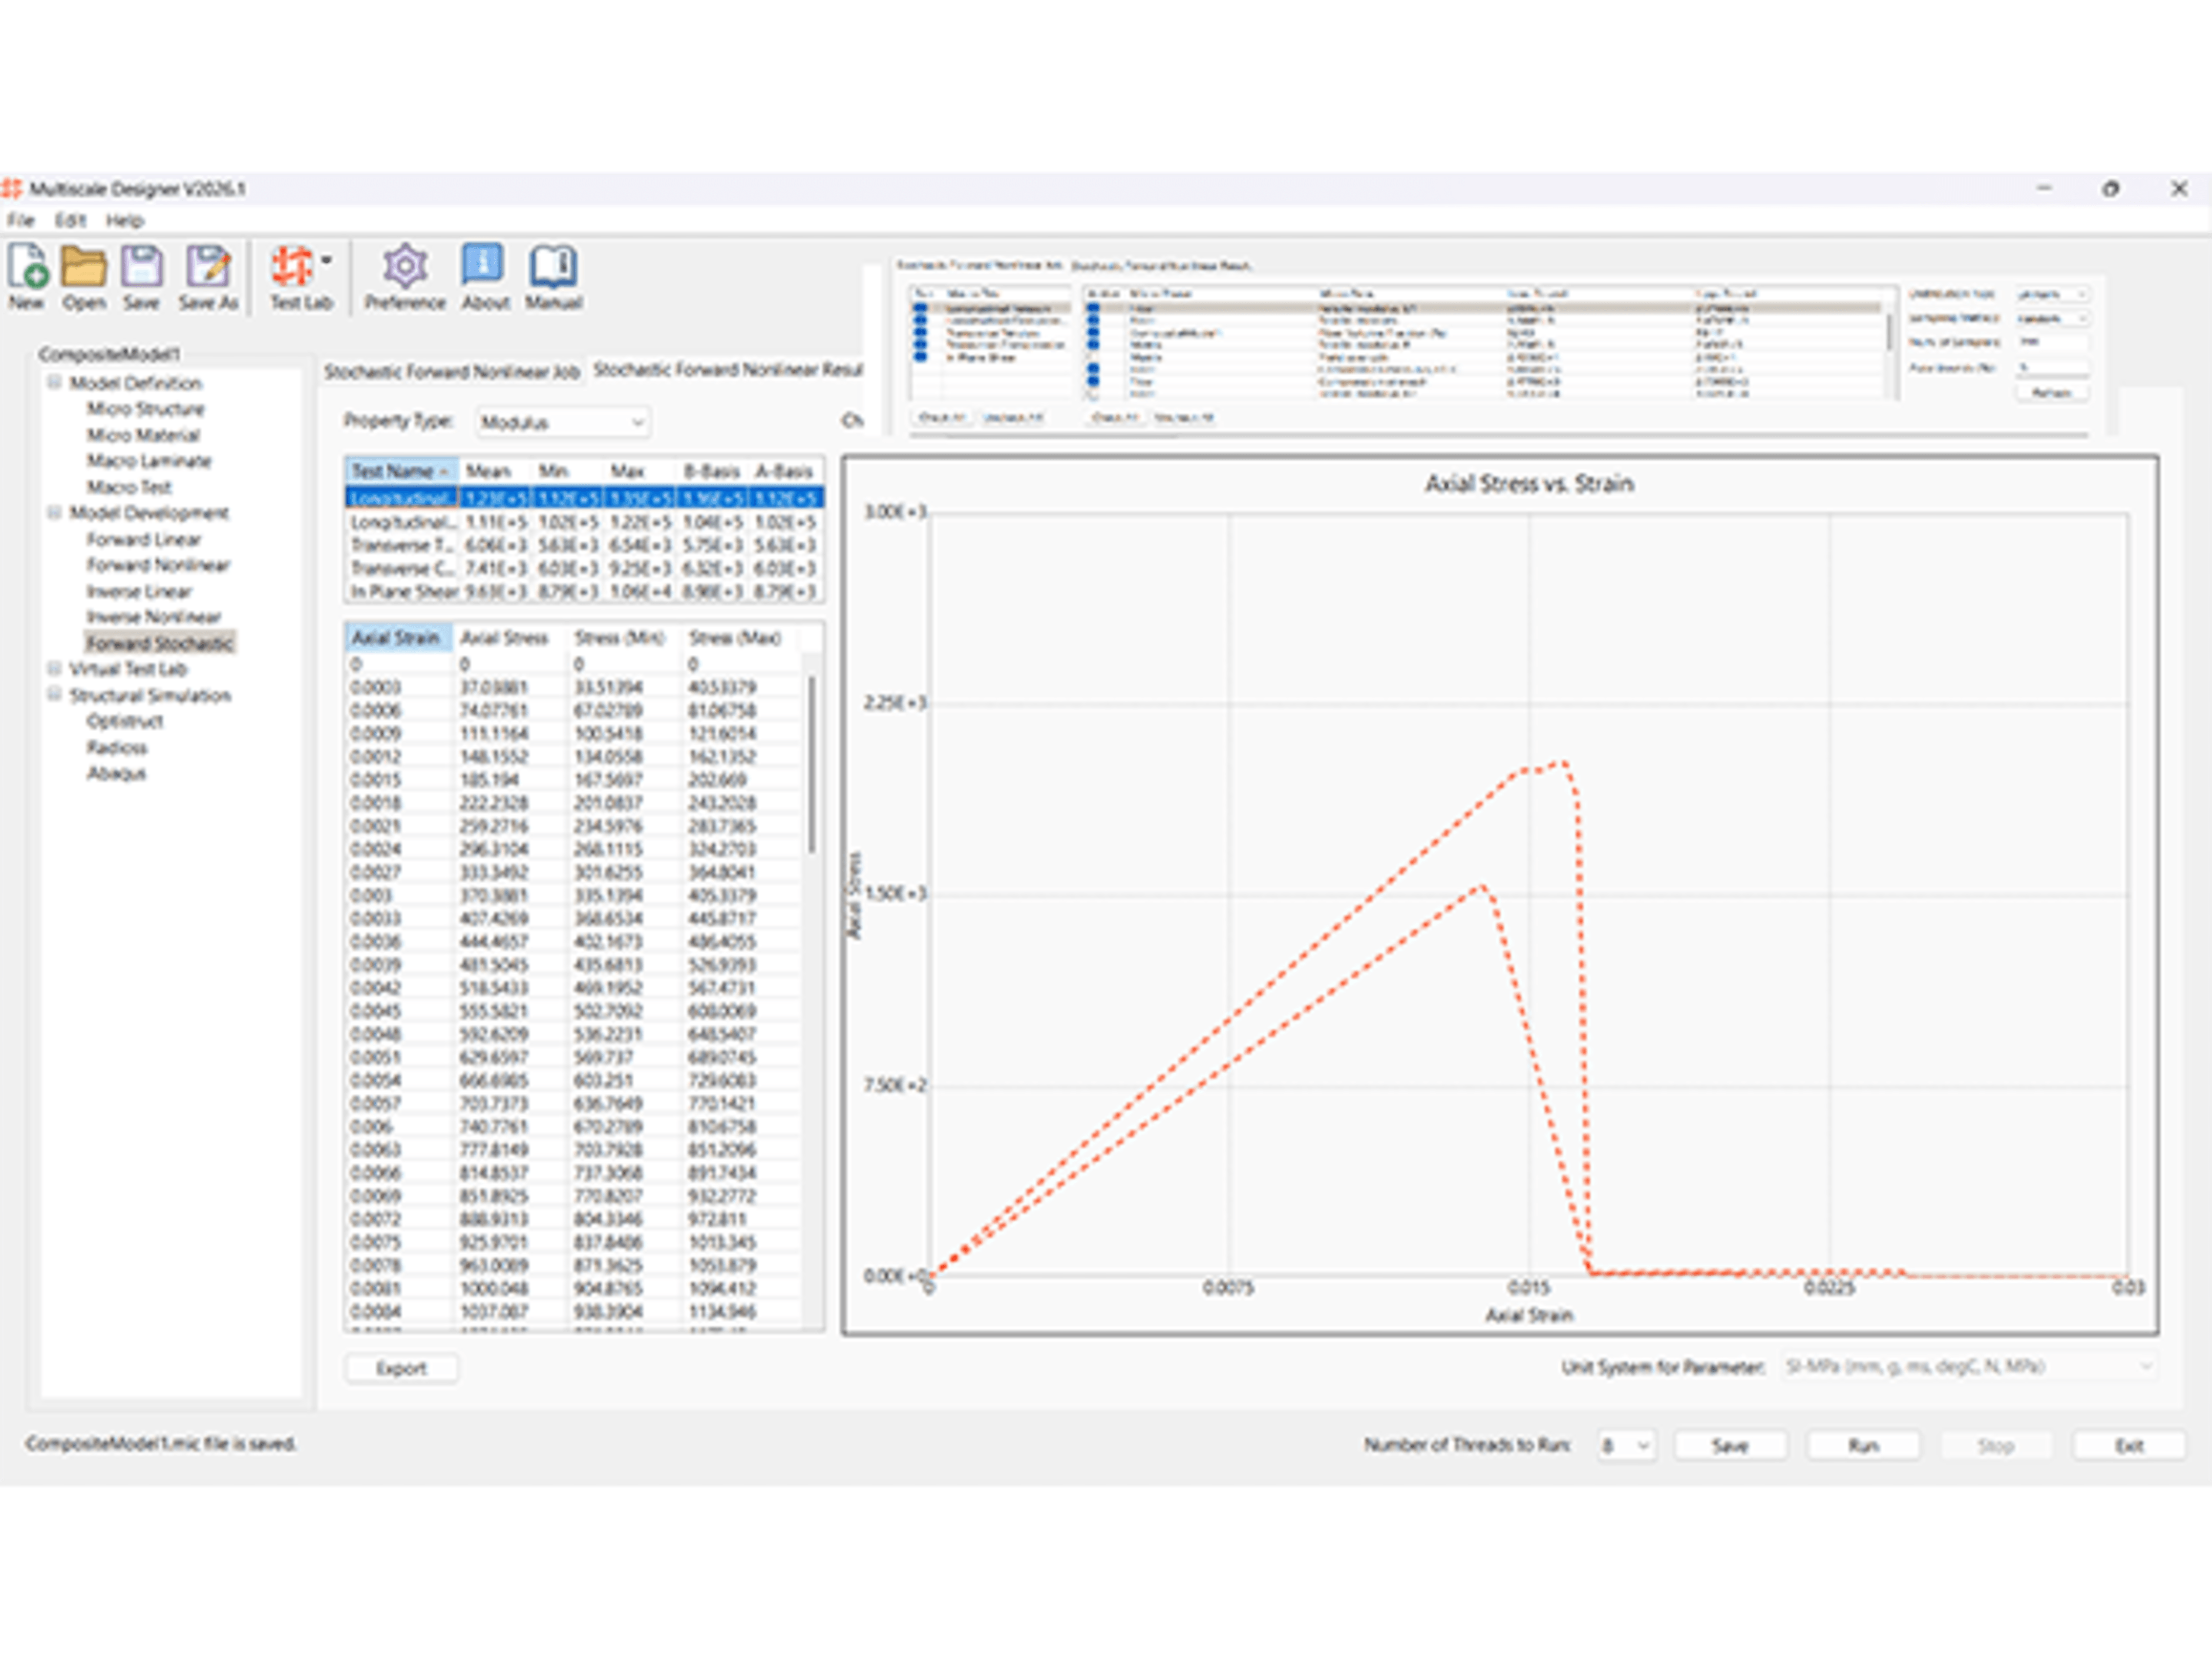Open the Help menu
2212x1659 pixels.
(125, 220)
